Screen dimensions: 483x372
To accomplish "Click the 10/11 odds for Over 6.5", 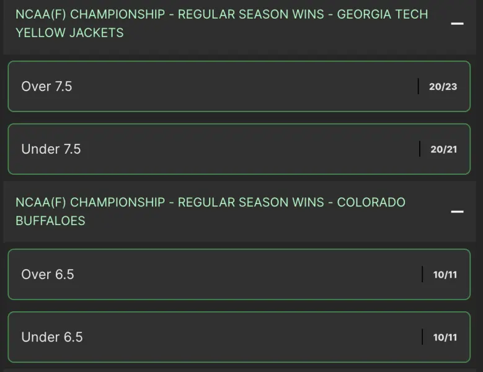I will click(445, 275).
